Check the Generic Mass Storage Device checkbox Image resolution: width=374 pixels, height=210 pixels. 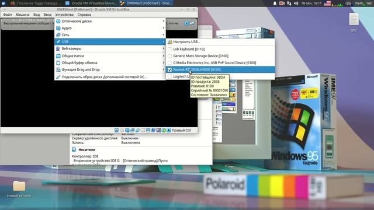169,56
